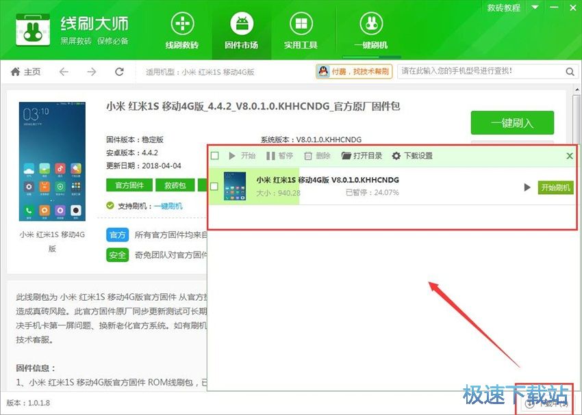582x415 pixels.
Task: Click the 付费，找技术帮刷 button
Action: [354, 72]
